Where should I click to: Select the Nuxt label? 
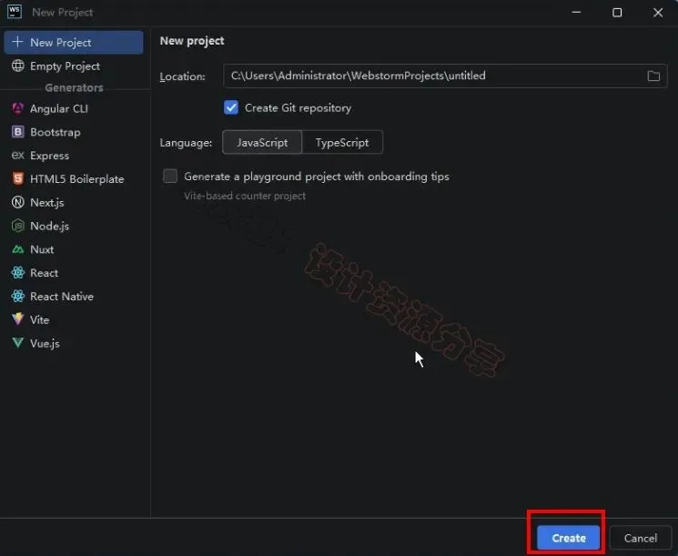42,249
